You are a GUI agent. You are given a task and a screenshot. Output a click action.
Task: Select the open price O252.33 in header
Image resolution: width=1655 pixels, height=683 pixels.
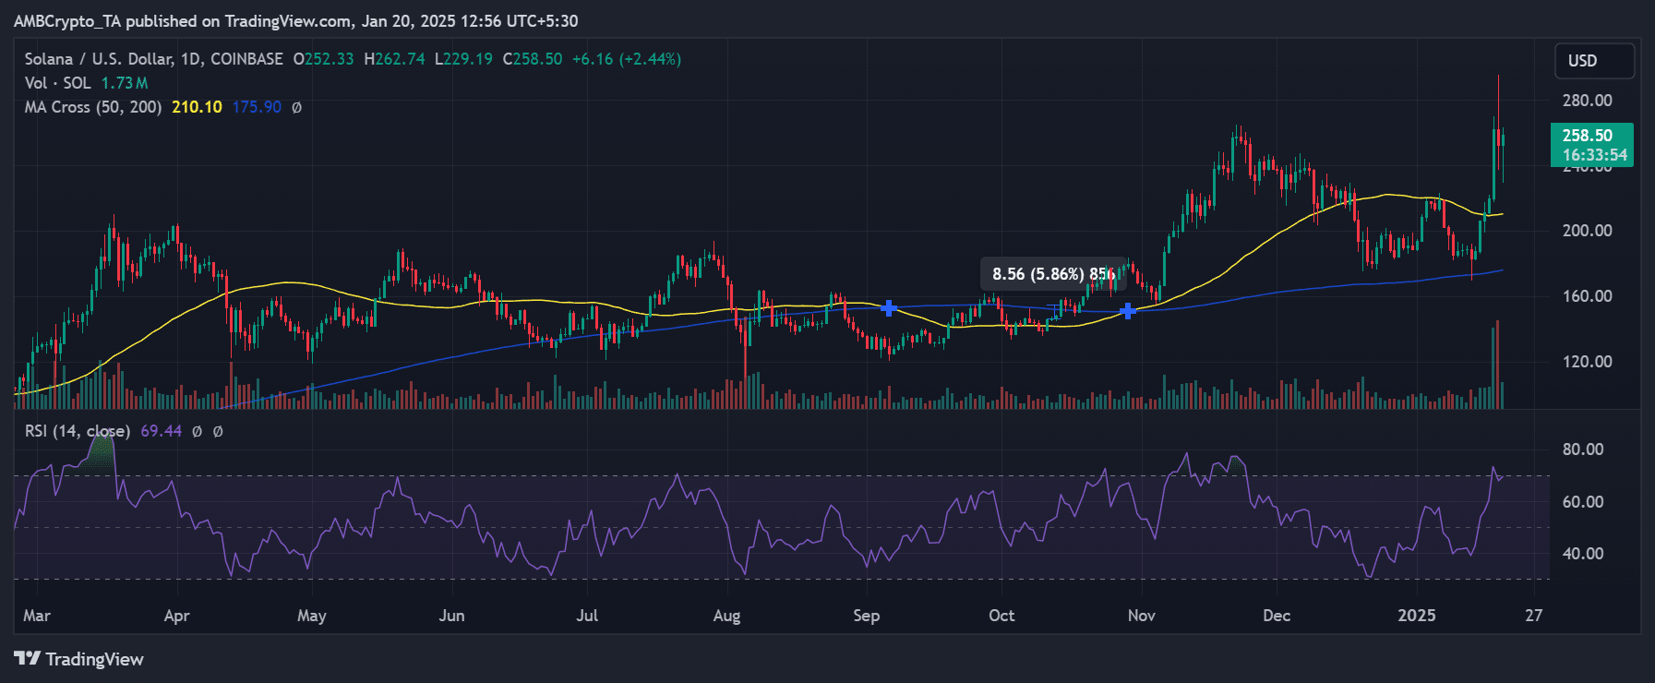click(x=324, y=59)
